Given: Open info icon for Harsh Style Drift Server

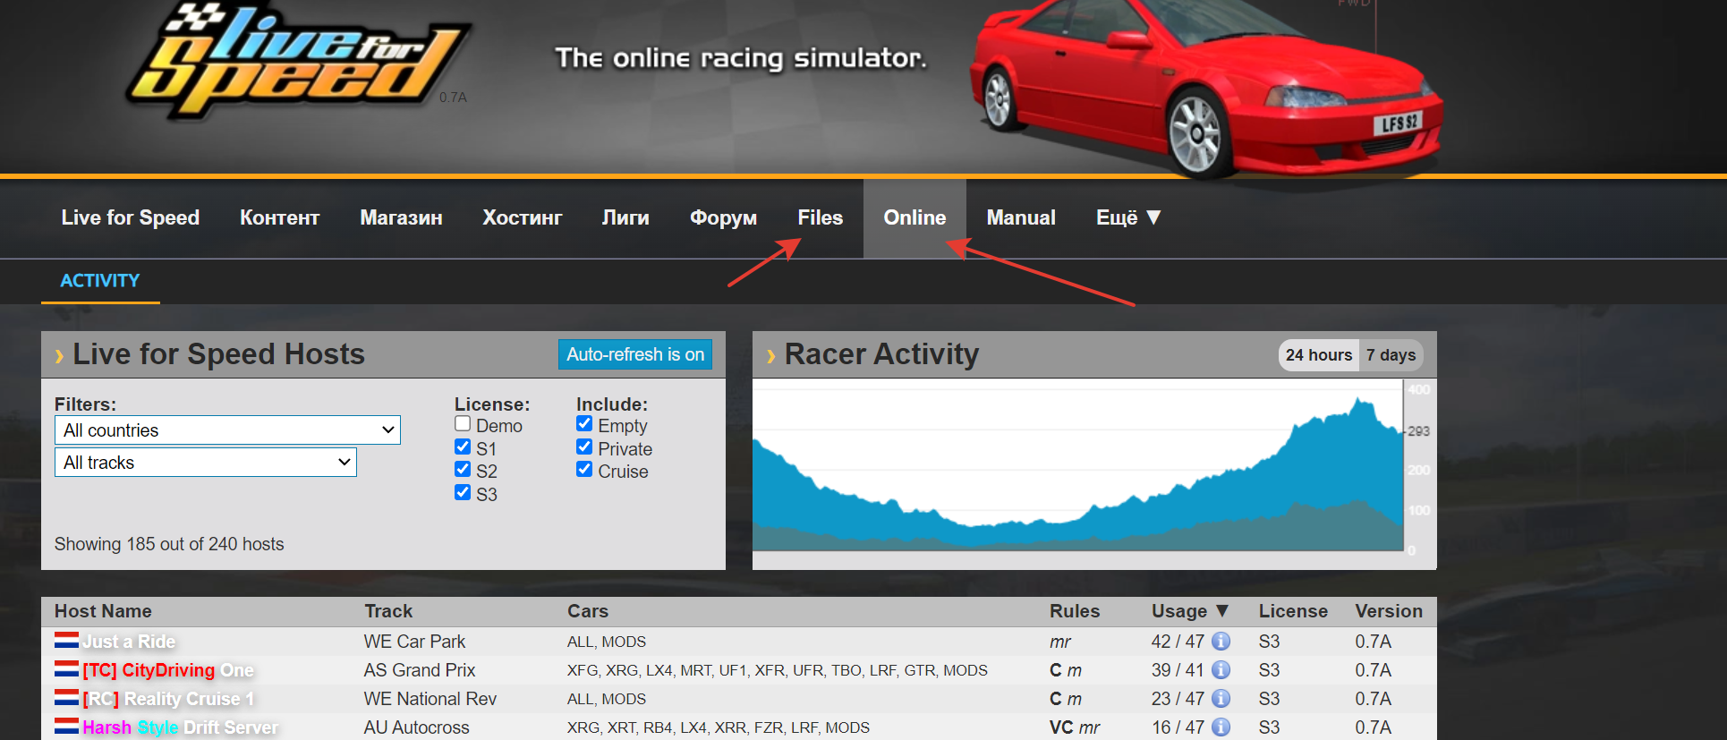Looking at the screenshot, I should 1221,727.
